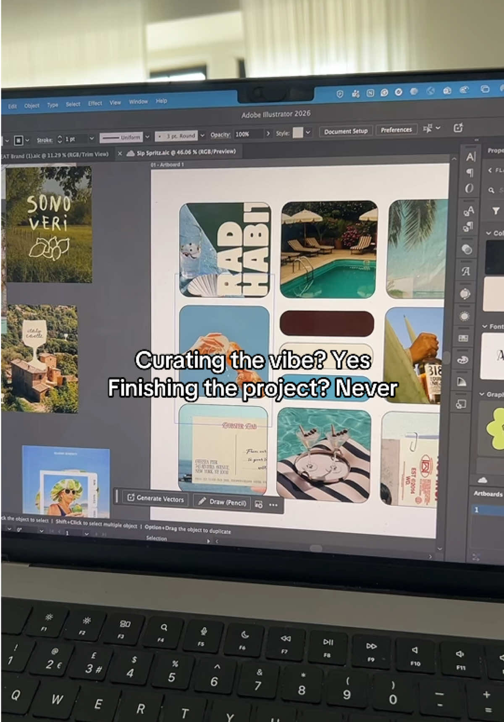Click the object options icon in contextual bar

(259, 504)
